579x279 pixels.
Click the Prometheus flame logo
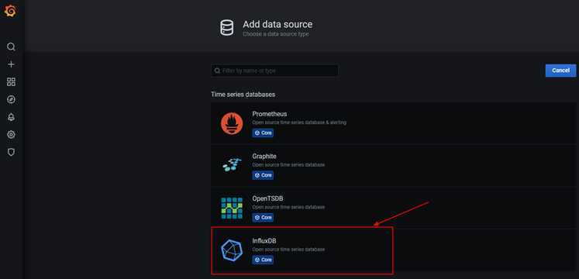[x=232, y=124]
